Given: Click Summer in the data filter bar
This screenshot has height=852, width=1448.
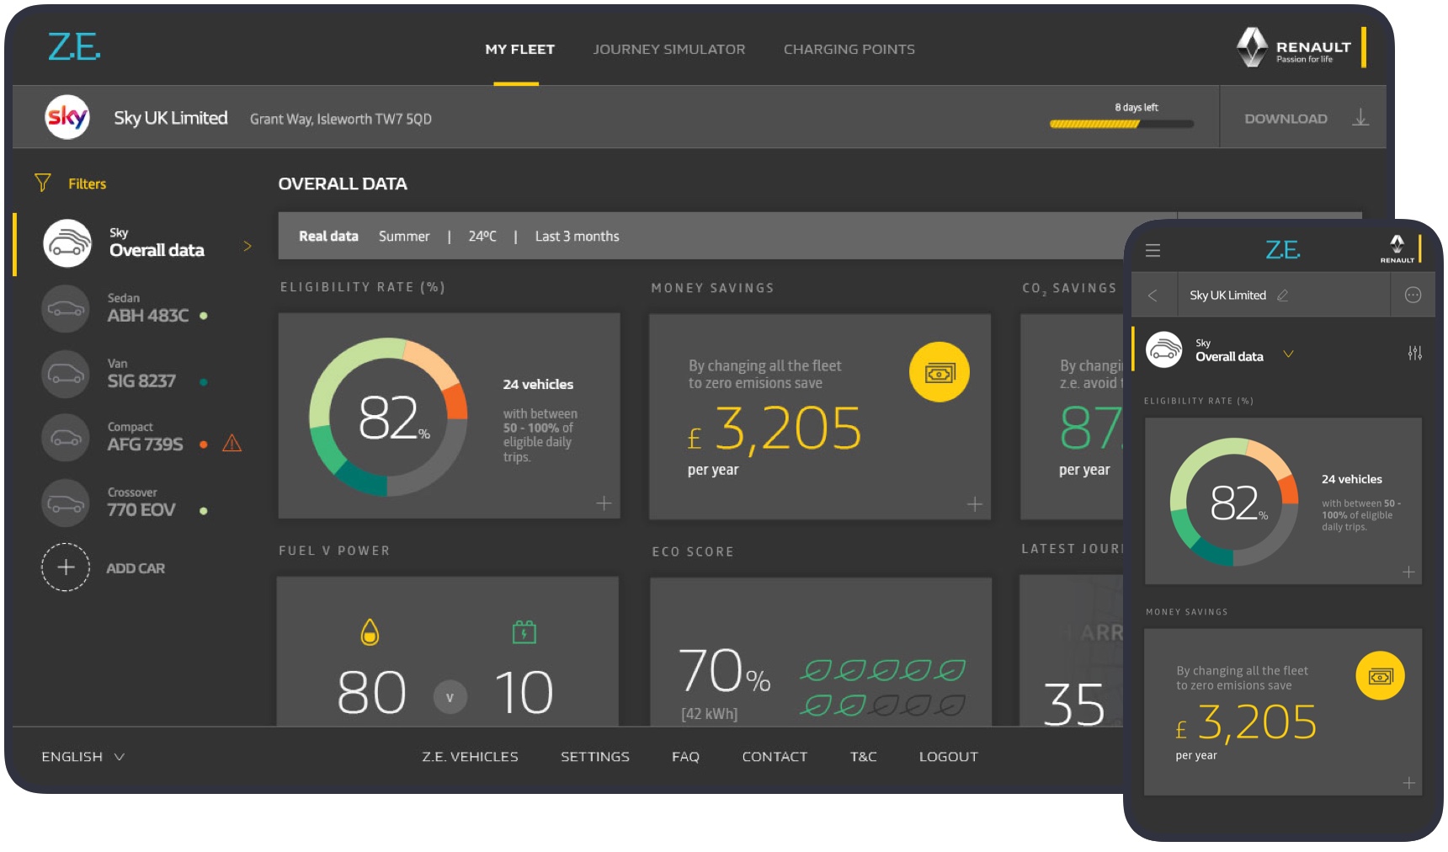Looking at the screenshot, I should coord(404,237).
